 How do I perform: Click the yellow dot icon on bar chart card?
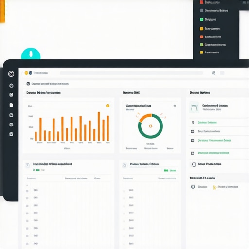tap(107, 106)
